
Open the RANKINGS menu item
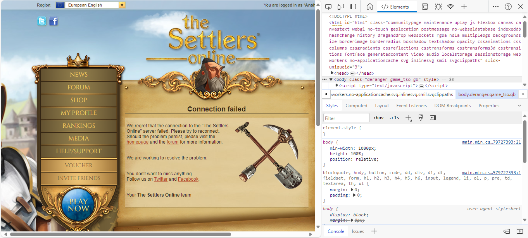79,126
